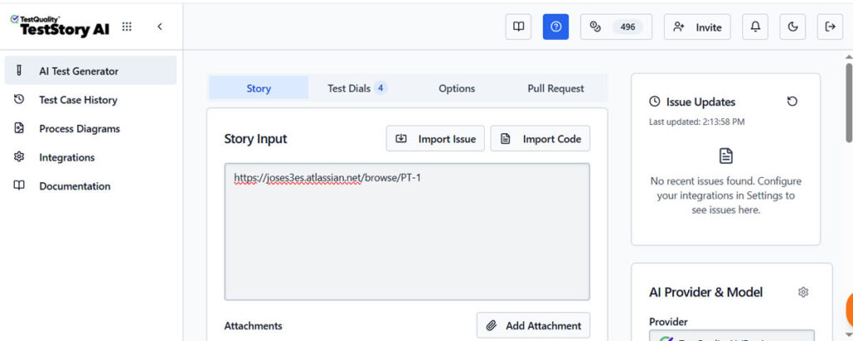
Task: Toggle dark mode with moon icon
Action: coord(792,27)
